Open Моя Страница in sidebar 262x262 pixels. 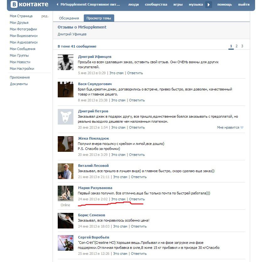coord(21,16)
